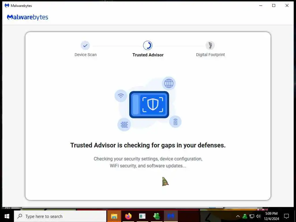Open the taskbar clock showing 5:09 PM

[271, 216]
